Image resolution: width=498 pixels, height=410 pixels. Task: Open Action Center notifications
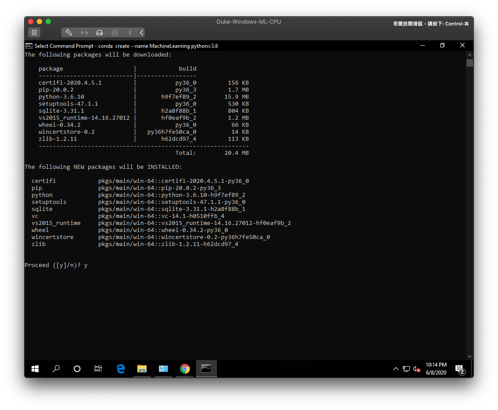(459, 369)
